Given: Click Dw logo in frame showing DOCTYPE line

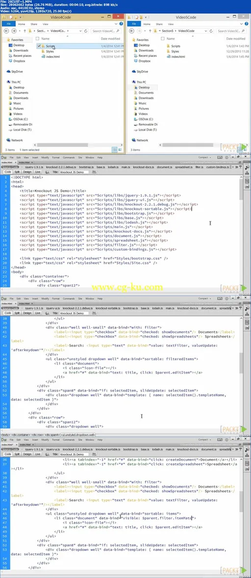Looking at the screenshot, I should click(4, 158).
